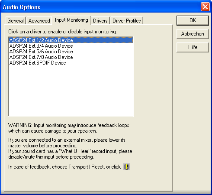Close the Audio Options dialog
Screen dimensions: 212x195
205,7
